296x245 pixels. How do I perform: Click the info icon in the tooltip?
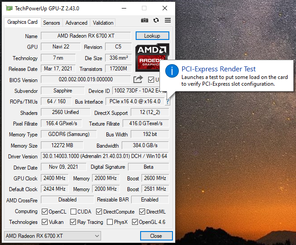172,71
